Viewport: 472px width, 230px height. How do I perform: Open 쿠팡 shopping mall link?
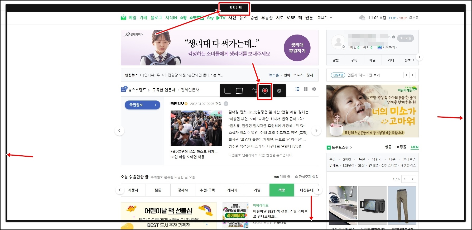tap(333, 159)
